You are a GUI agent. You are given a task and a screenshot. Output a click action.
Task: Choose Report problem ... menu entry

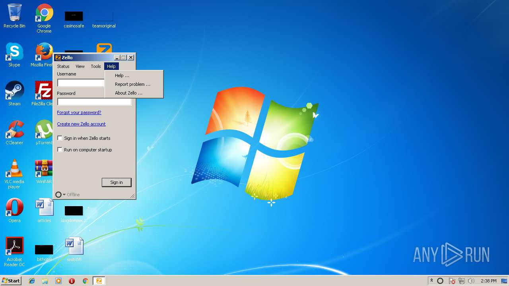pyautogui.click(x=134, y=84)
